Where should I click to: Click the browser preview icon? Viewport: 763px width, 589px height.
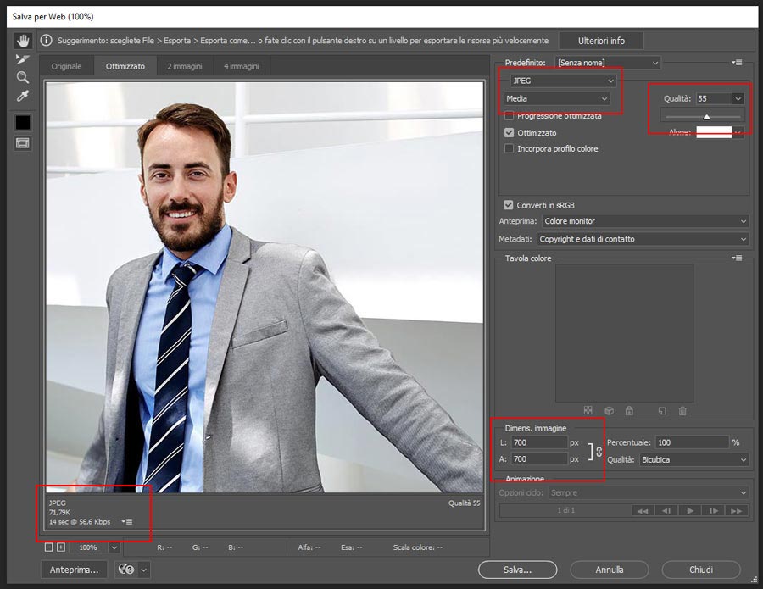pos(126,569)
